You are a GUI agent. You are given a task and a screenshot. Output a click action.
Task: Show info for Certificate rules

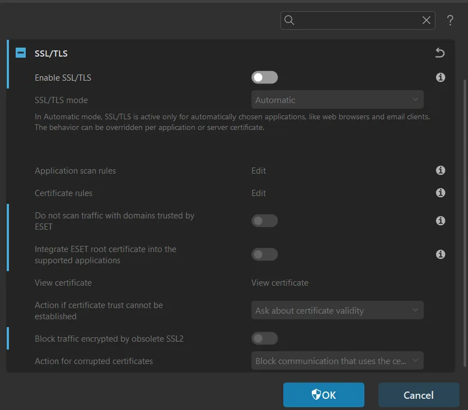click(440, 193)
